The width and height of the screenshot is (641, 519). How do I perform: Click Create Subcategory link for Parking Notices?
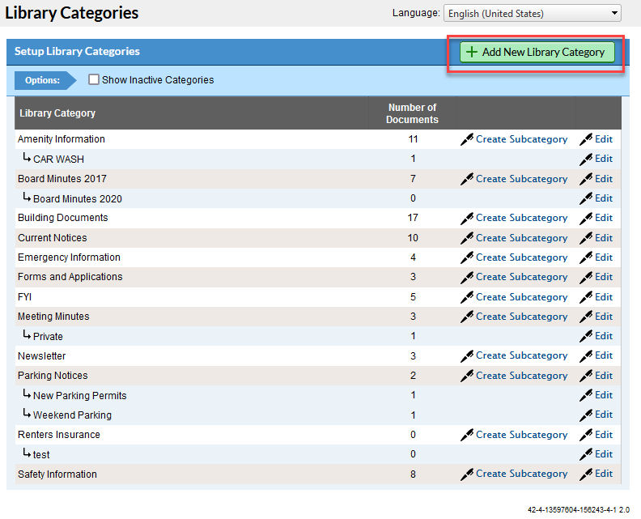[x=522, y=376]
